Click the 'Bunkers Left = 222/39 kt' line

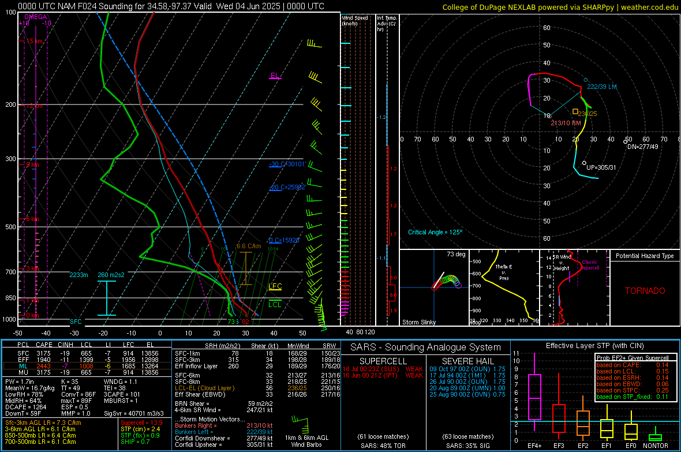click(224, 432)
